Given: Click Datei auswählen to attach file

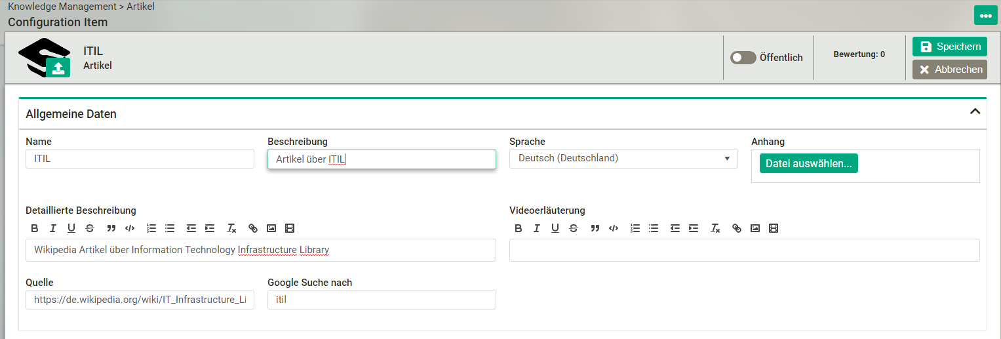Looking at the screenshot, I should [808, 164].
